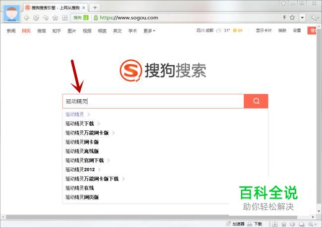Expand arrow beside 驱动精灵2012
The width and height of the screenshot is (322, 228).
pyautogui.click(x=100, y=170)
